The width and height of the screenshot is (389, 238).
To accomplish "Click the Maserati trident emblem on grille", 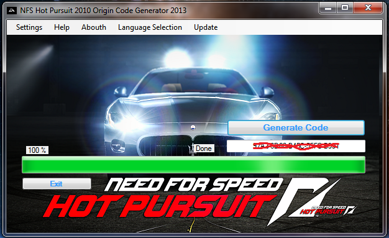I will tap(191, 149).
